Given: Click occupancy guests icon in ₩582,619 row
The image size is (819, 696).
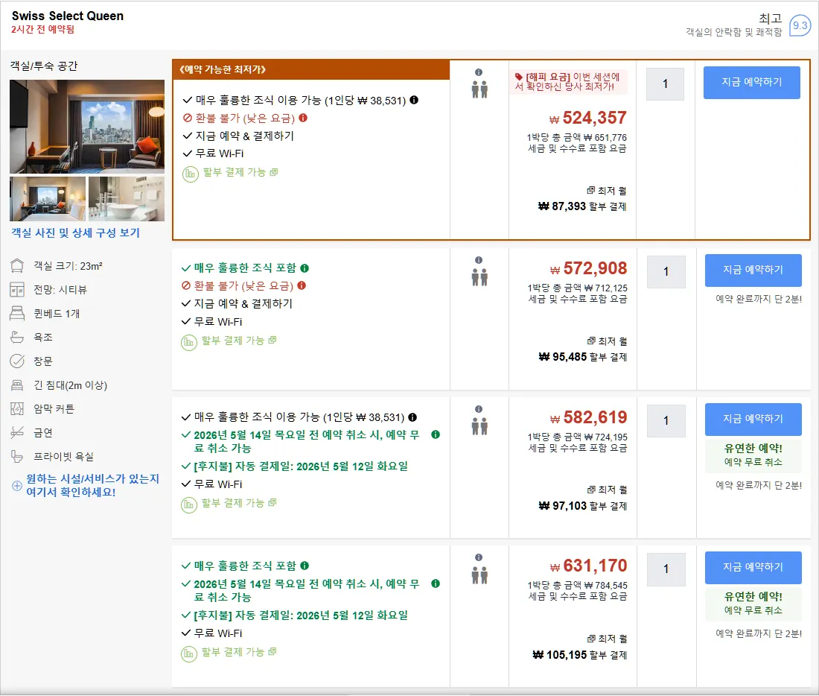Looking at the screenshot, I should tap(479, 426).
